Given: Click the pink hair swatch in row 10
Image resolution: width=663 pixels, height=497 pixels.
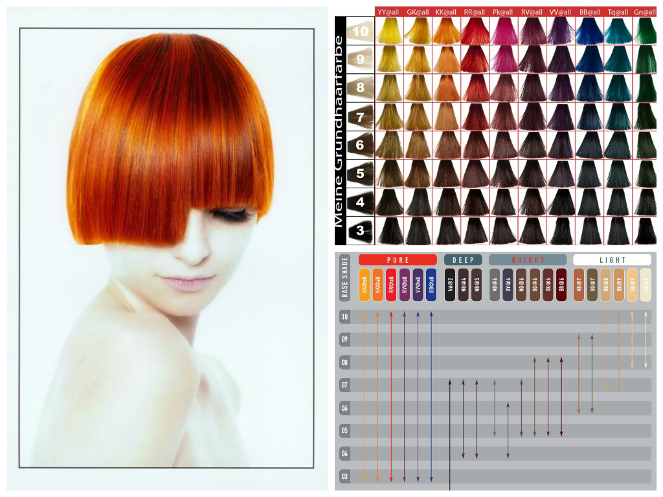Looking at the screenshot, I should [x=503, y=31].
